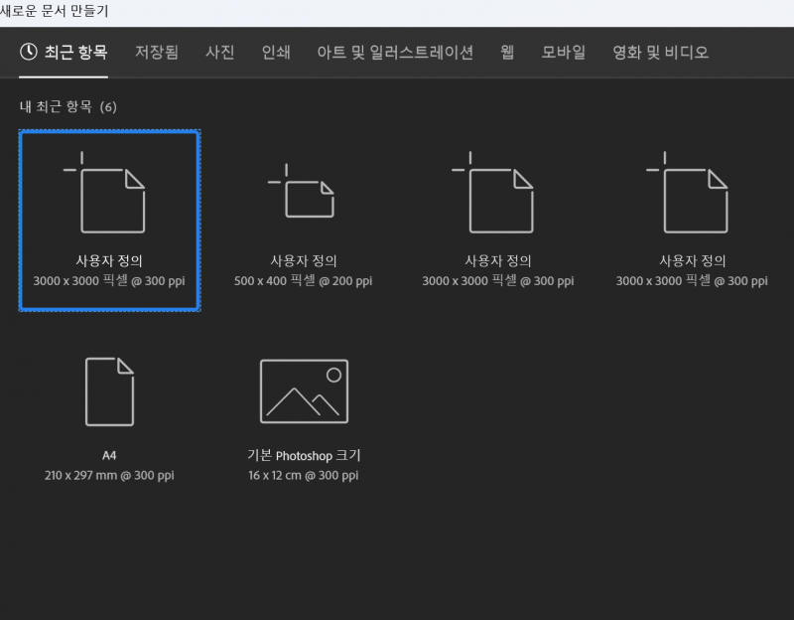Switch to the 웹 tab
Viewport: 794px width, 620px height.
(x=507, y=53)
